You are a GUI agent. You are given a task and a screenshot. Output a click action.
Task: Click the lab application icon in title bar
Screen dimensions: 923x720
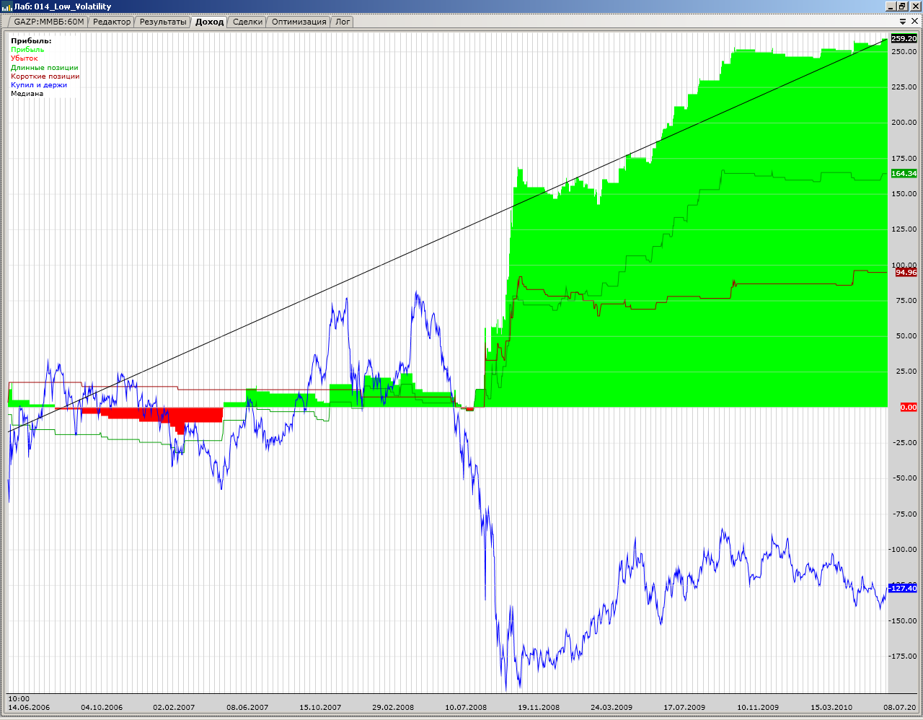click(x=7, y=6)
